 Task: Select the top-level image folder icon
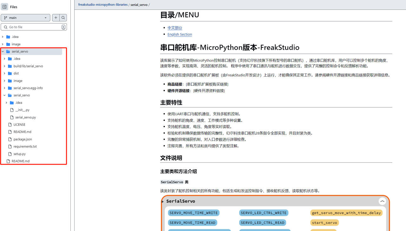point(8,44)
